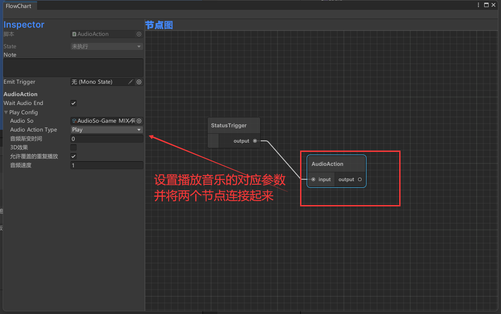
Task: Click the 音频速度 value field
Action: point(106,165)
